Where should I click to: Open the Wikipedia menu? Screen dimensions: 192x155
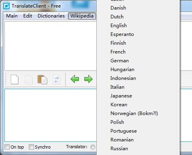point(82,16)
